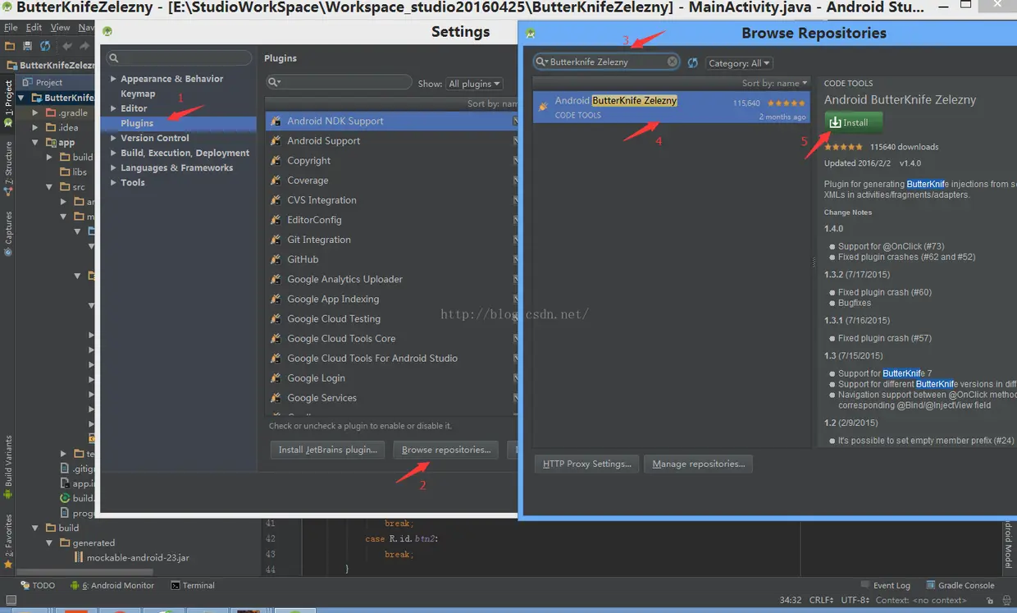The image size is (1017, 613).
Task: Click the Synchronize toolbar icon
Action: pyautogui.click(x=44, y=46)
